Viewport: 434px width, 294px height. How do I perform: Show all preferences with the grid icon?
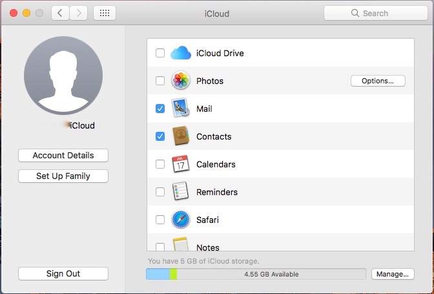pyautogui.click(x=105, y=13)
